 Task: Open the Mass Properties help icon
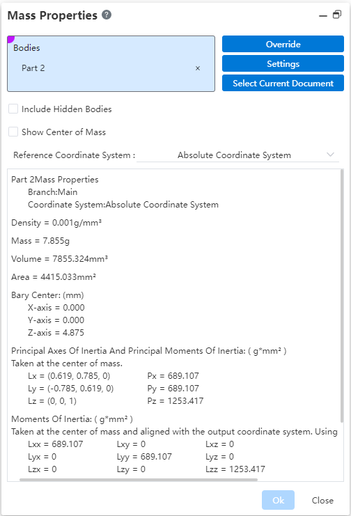(107, 15)
